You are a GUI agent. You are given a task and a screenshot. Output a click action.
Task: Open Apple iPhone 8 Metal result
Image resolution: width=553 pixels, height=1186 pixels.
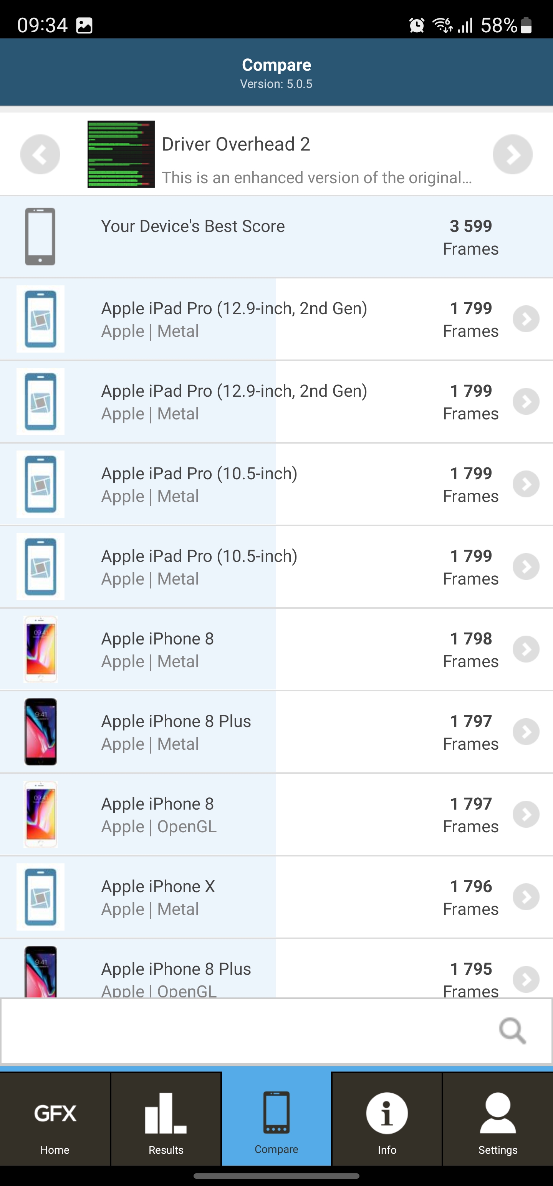(157, 649)
